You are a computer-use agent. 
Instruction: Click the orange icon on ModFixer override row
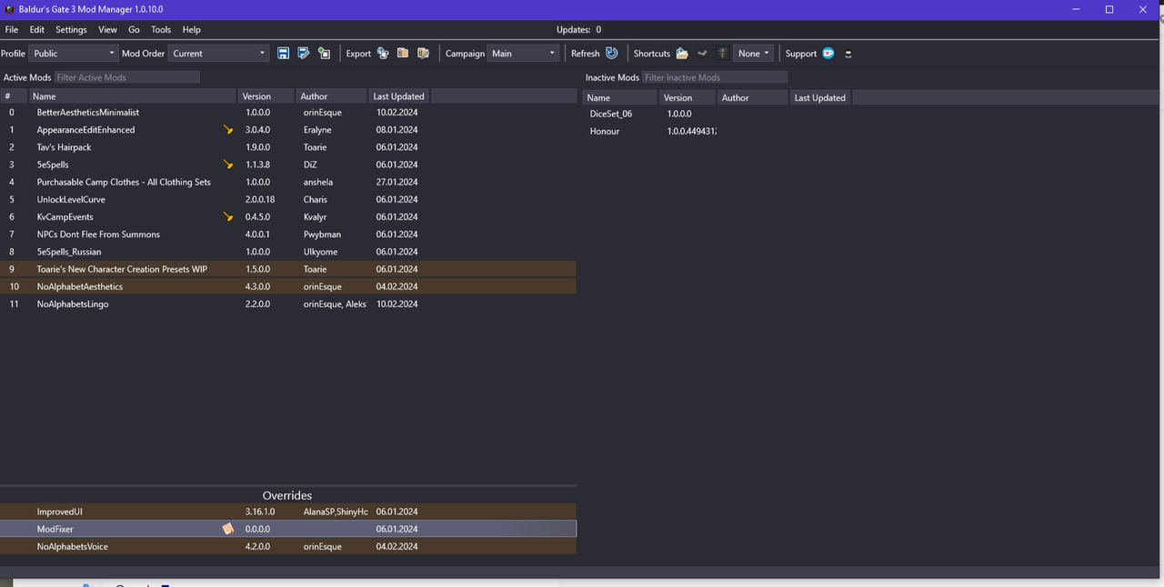[x=228, y=529]
